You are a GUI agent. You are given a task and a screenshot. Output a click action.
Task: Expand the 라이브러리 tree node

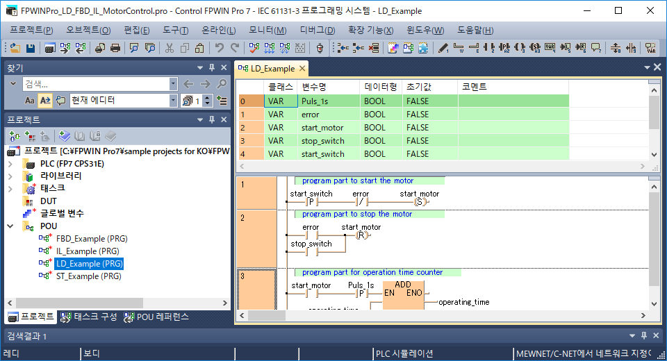(10, 176)
